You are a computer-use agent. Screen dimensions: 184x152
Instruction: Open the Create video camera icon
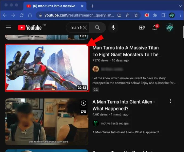(142, 28)
